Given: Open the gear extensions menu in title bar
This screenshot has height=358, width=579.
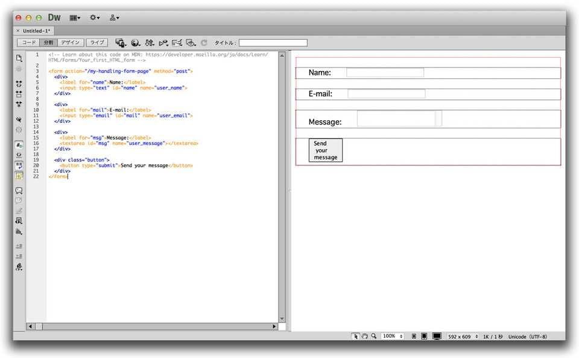Looking at the screenshot, I should (95, 18).
